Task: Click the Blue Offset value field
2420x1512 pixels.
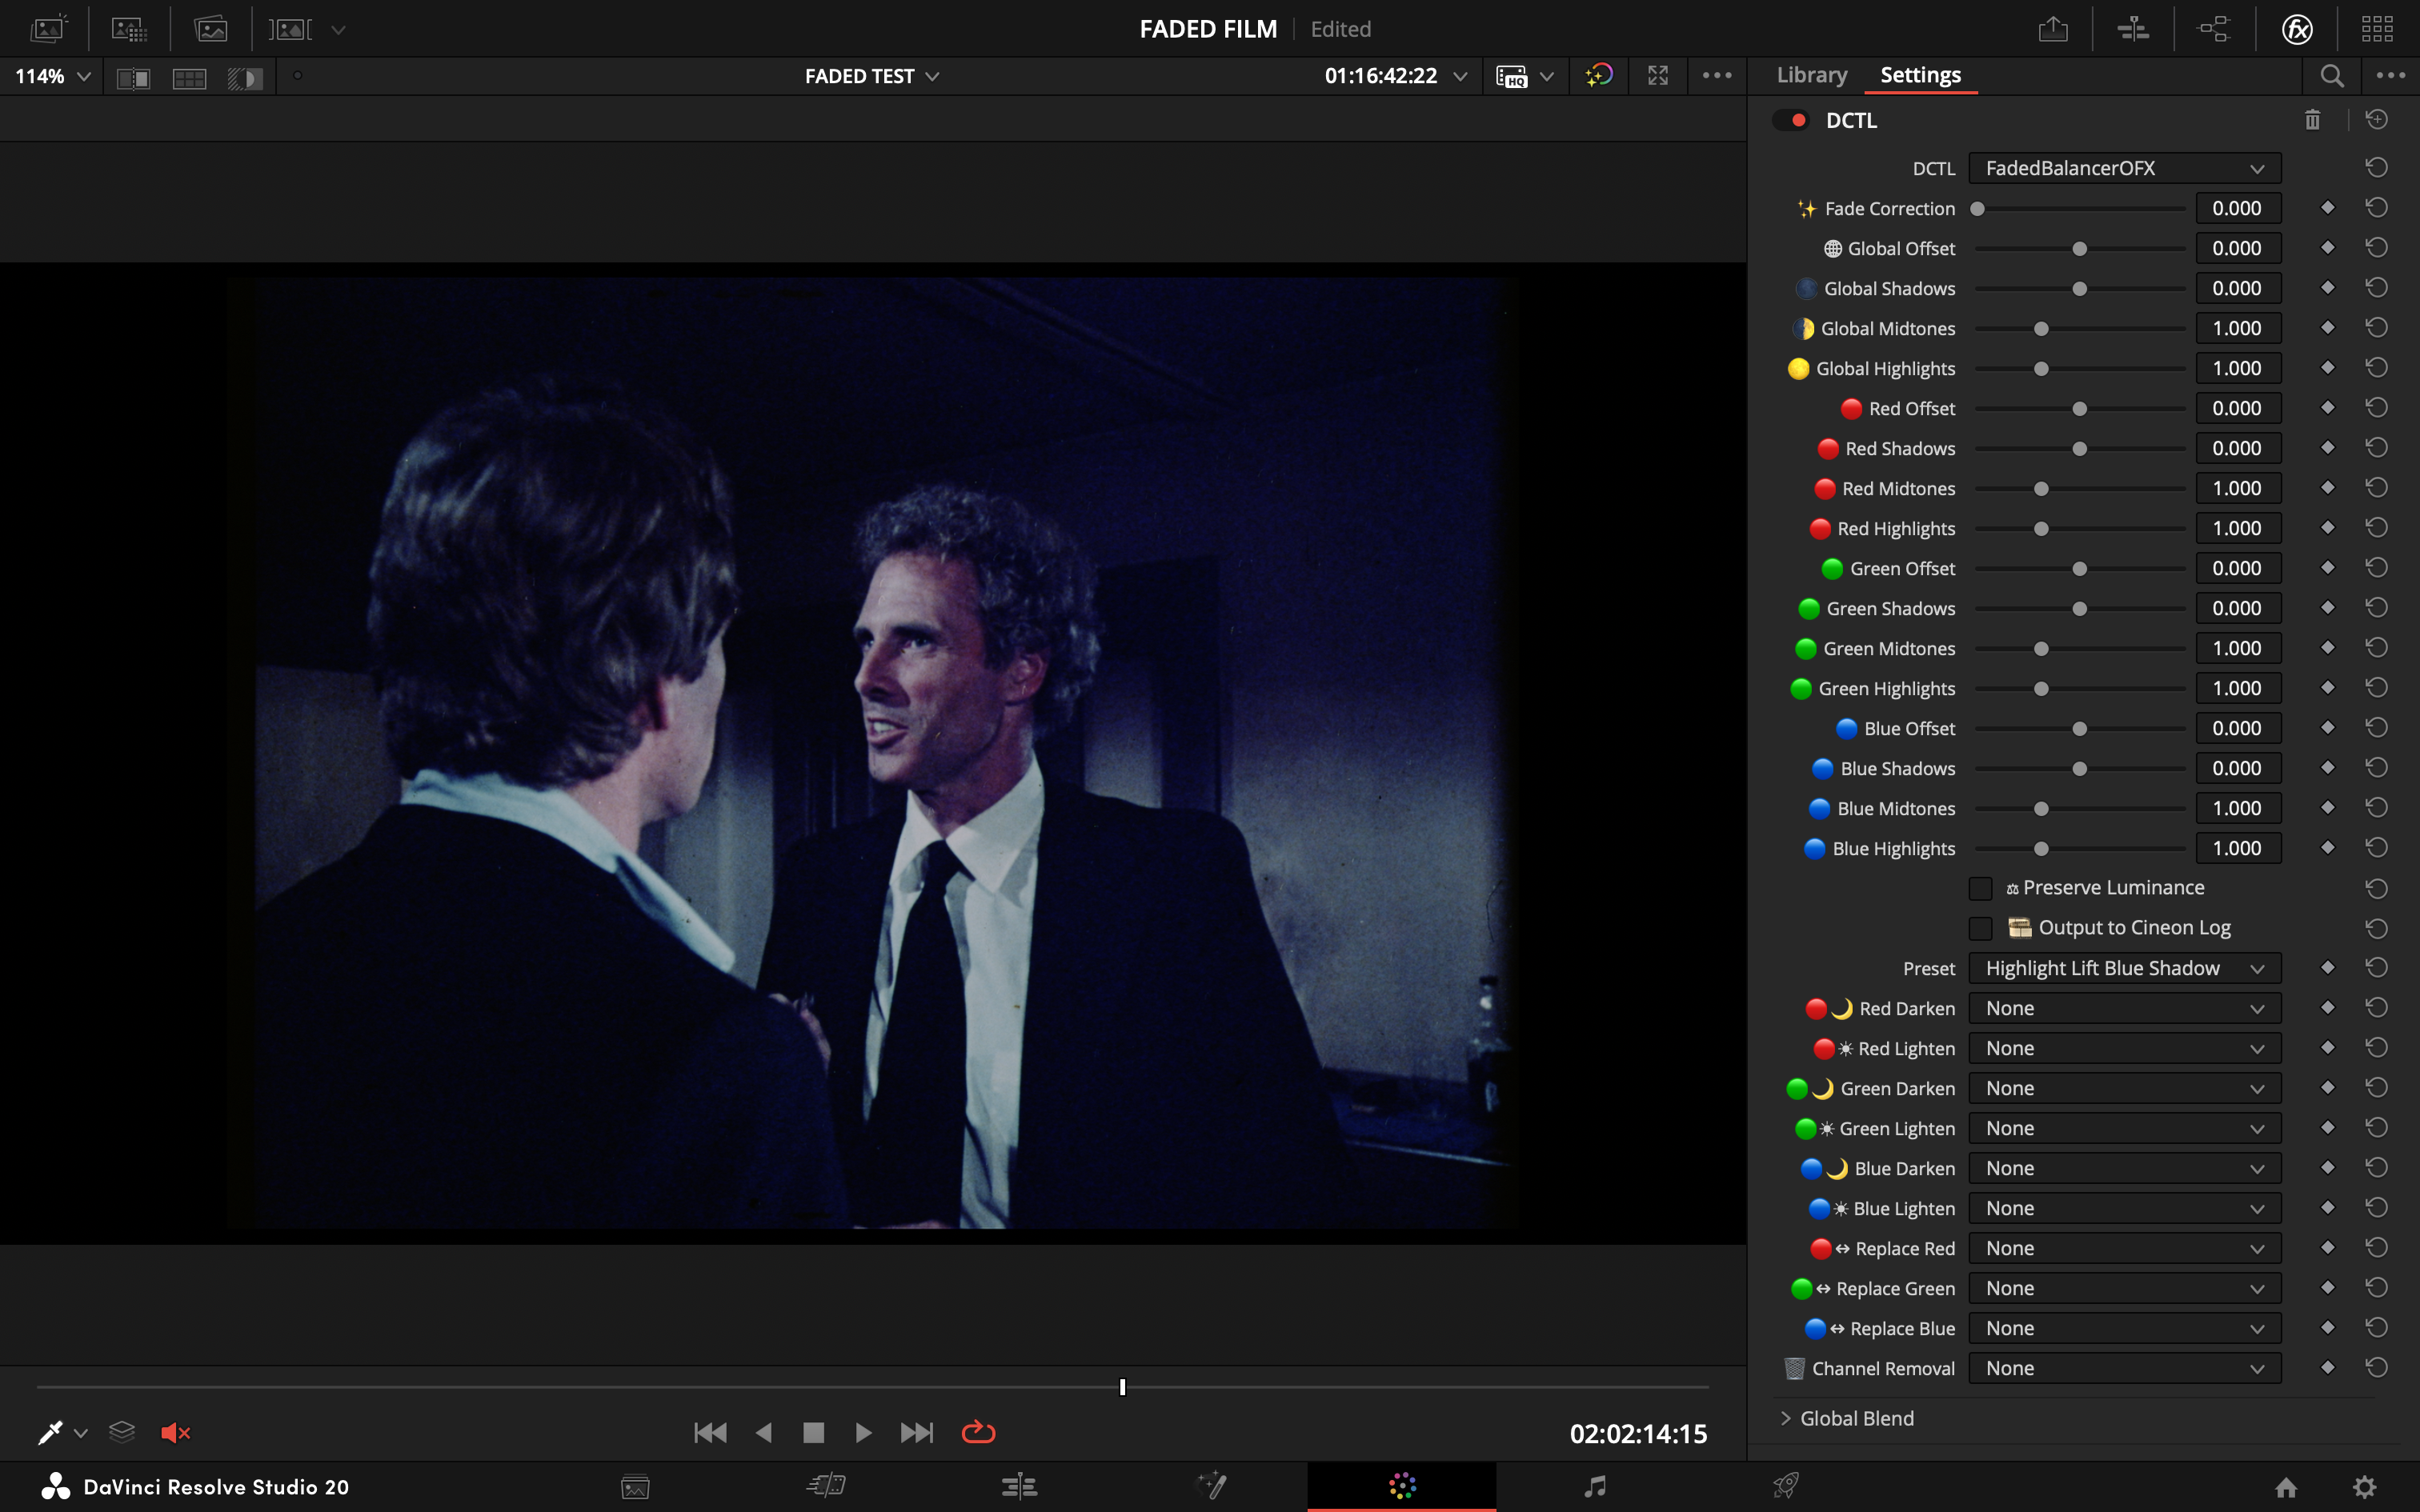Action: tap(2237, 728)
